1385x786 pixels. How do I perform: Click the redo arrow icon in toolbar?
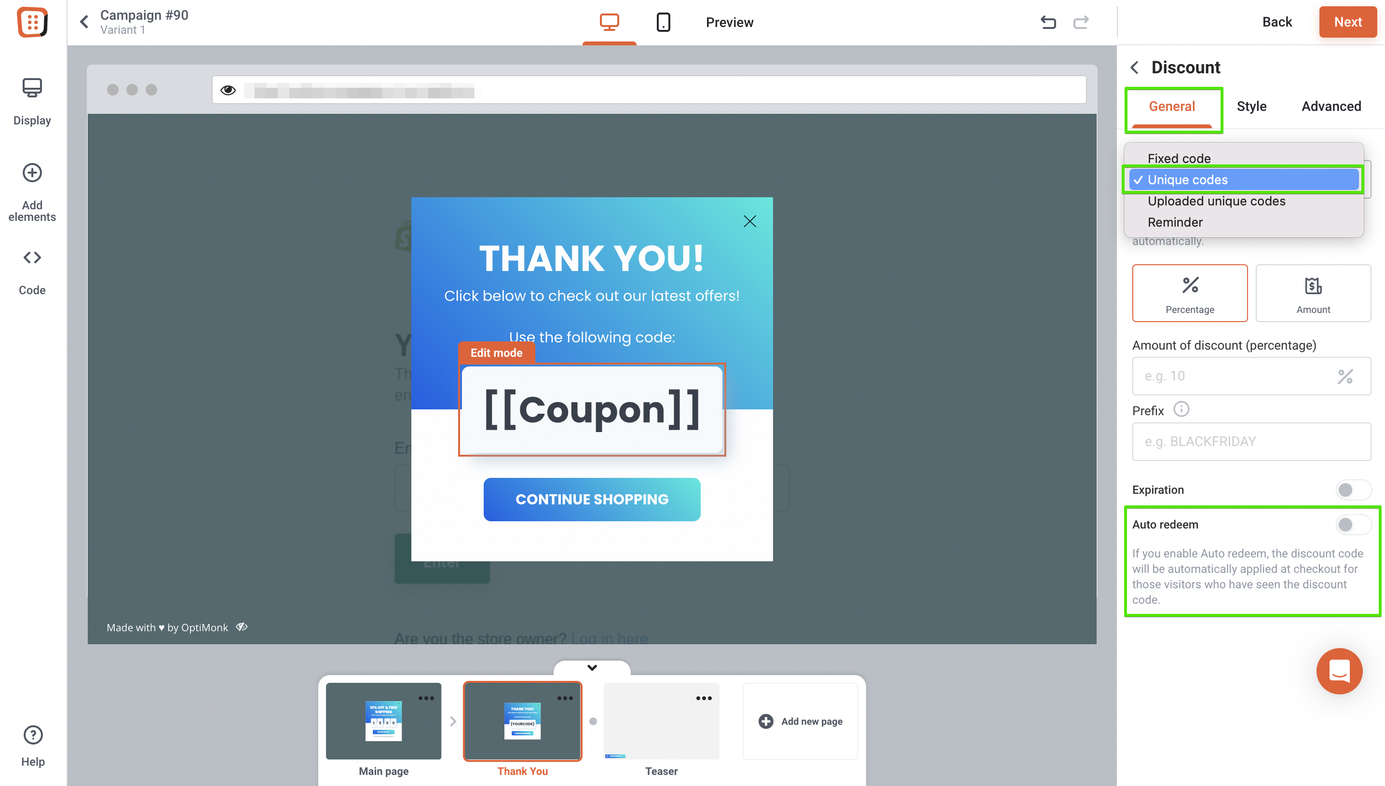(x=1082, y=21)
